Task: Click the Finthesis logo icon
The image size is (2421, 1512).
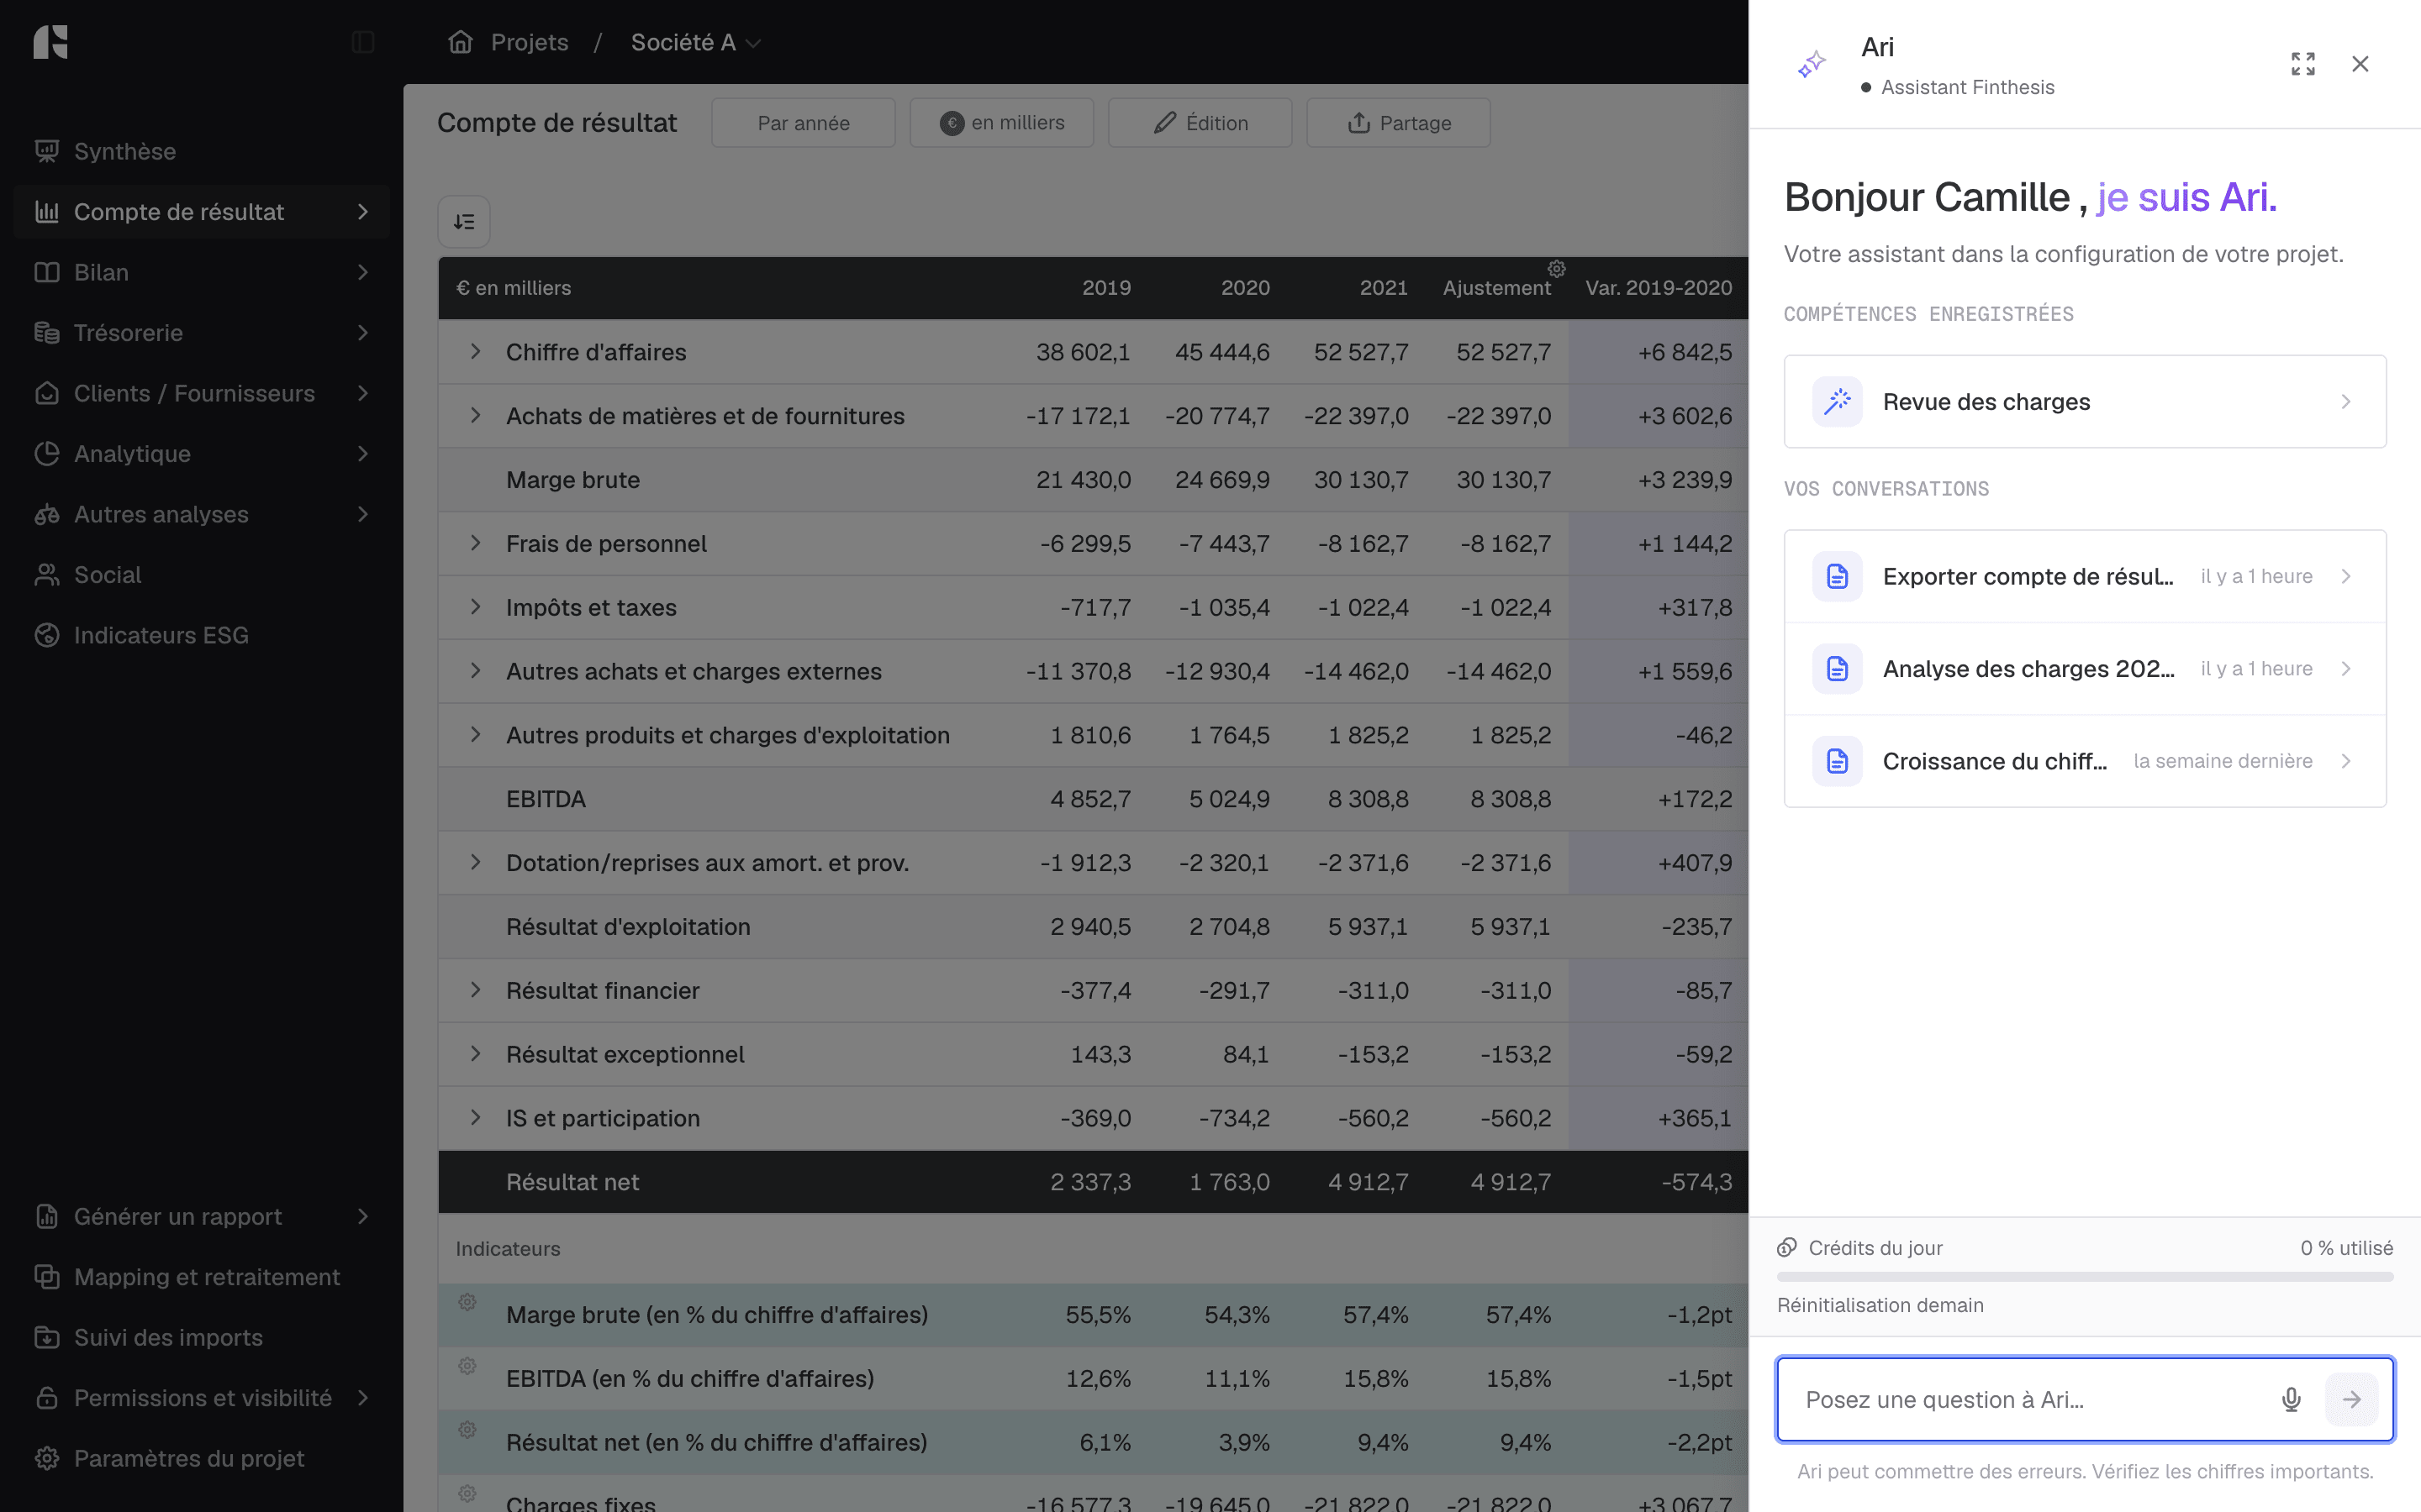Action: [x=50, y=42]
